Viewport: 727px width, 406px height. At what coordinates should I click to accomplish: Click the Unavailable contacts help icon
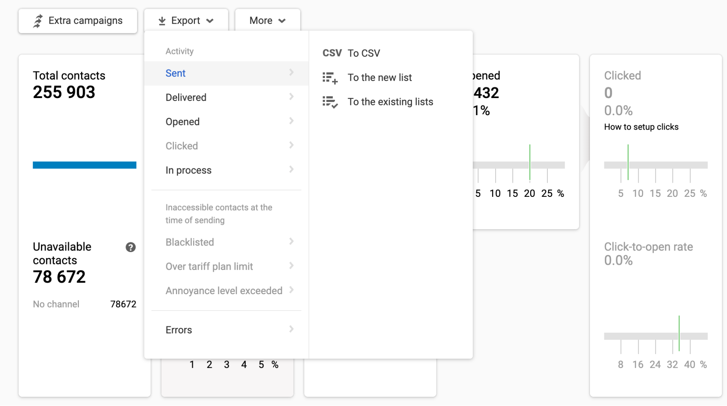(x=131, y=247)
